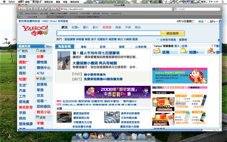Click the horizontal scrollbar at window bottom
Viewport: 227px width, 142px height.
pyautogui.click(x=110, y=130)
